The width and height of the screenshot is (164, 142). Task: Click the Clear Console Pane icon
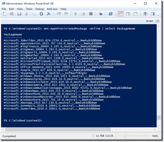coord(49,14)
